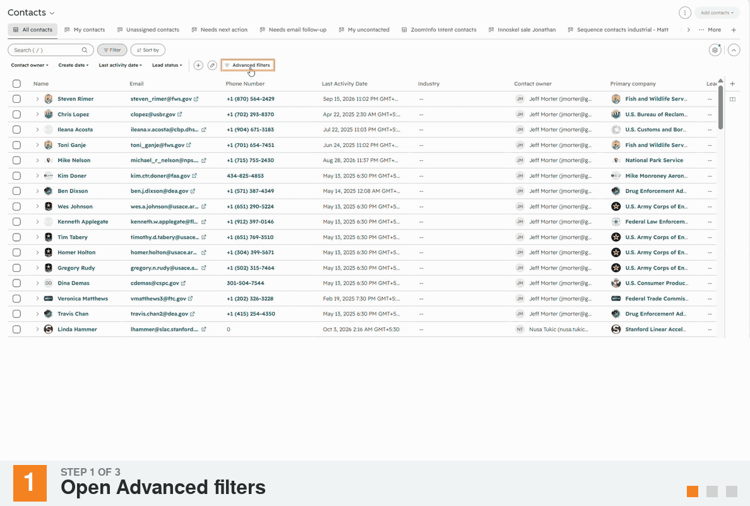Switch to the All contacts tab
The image size is (750, 506).
[33, 30]
